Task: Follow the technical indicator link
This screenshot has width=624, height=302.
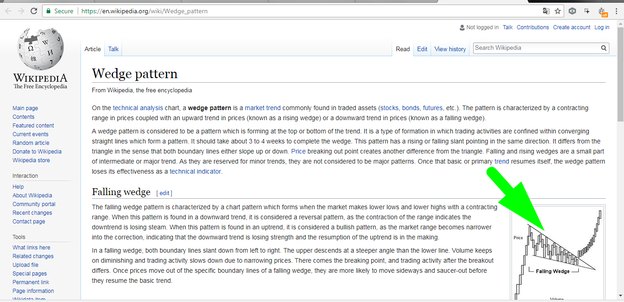Action: point(195,171)
